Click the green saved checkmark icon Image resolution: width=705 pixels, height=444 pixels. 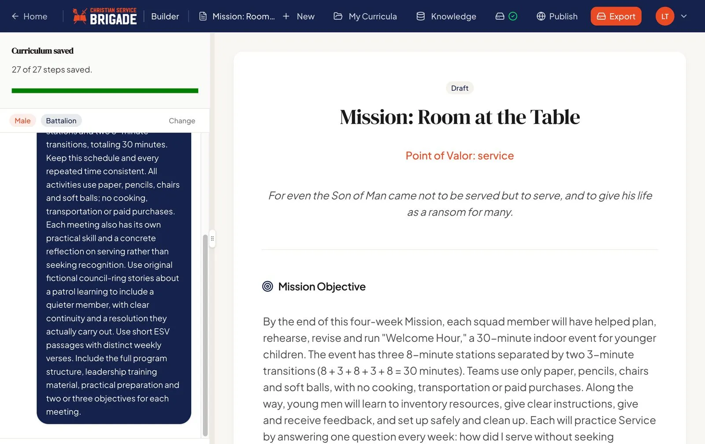pyautogui.click(x=513, y=16)
